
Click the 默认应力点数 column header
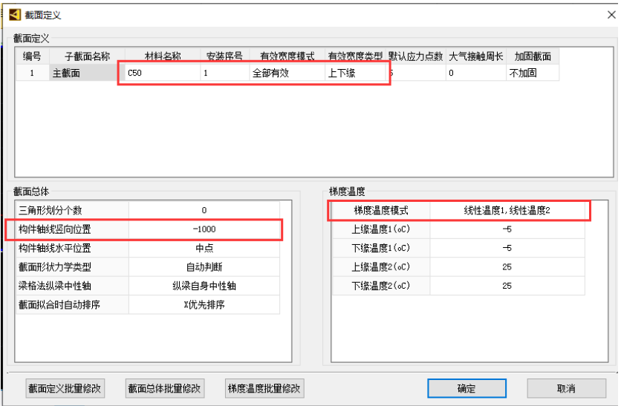[x=415, y=56]
